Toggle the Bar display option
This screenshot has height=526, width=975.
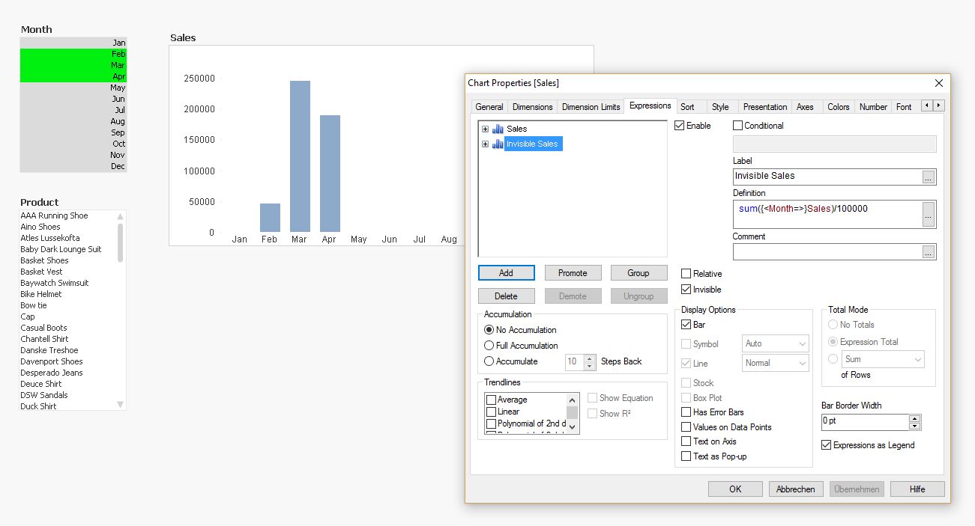click(x=686, y=325)
